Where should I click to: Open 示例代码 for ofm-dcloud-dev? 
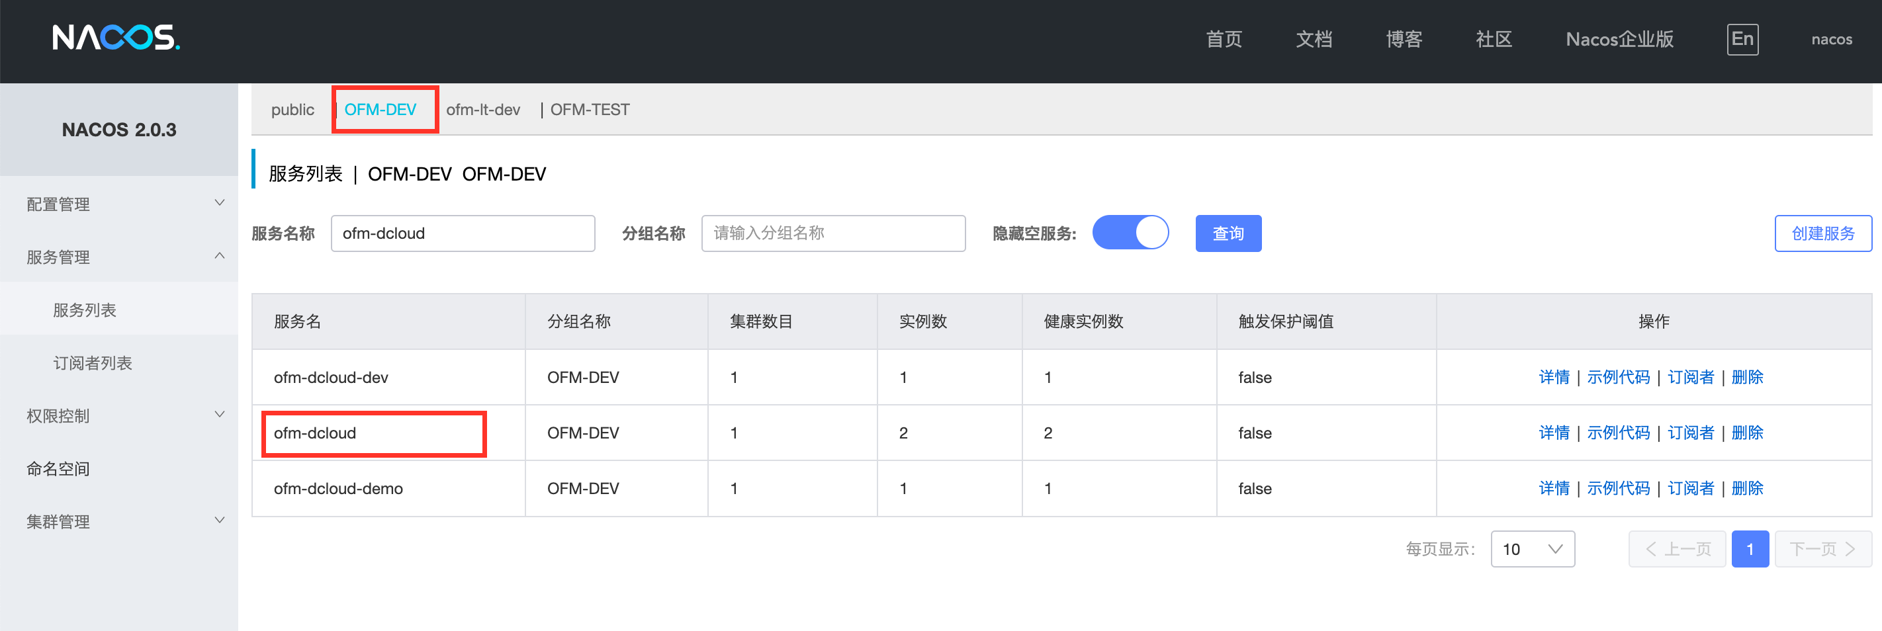click(1618, 377)
